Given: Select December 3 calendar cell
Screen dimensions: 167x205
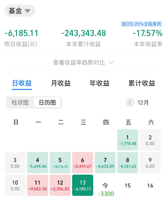Looking at the screenshot, I should click(x=15, y=162).
